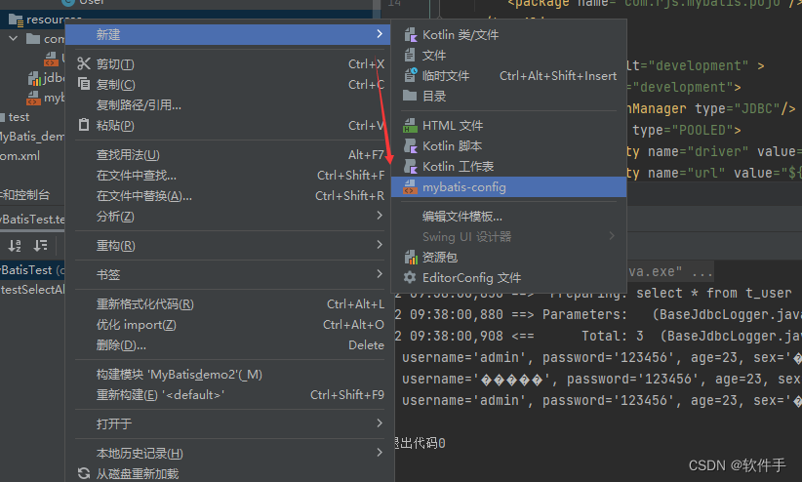Click the Kotlin class/file icon

(410, 35)
